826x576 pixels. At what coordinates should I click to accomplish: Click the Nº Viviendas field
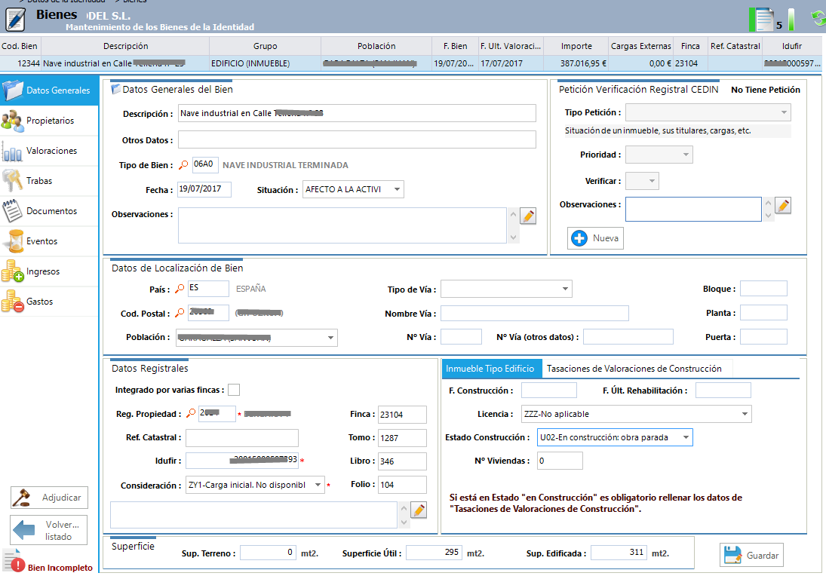[x=560, y=461]
